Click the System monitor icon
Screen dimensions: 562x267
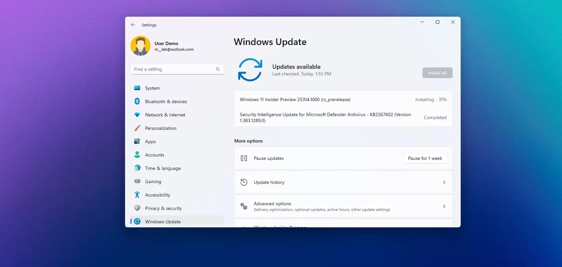[x=137, y=88]
